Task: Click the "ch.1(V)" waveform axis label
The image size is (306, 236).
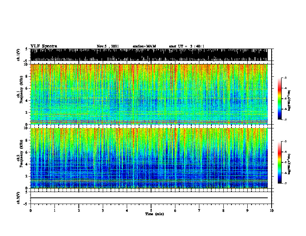Action: (x=19, y=55)
